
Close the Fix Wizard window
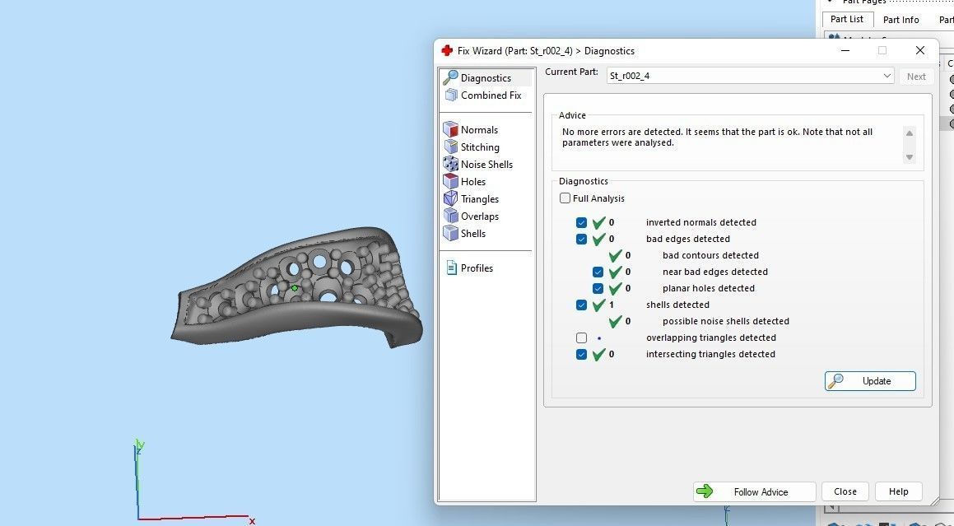(920, 50)
